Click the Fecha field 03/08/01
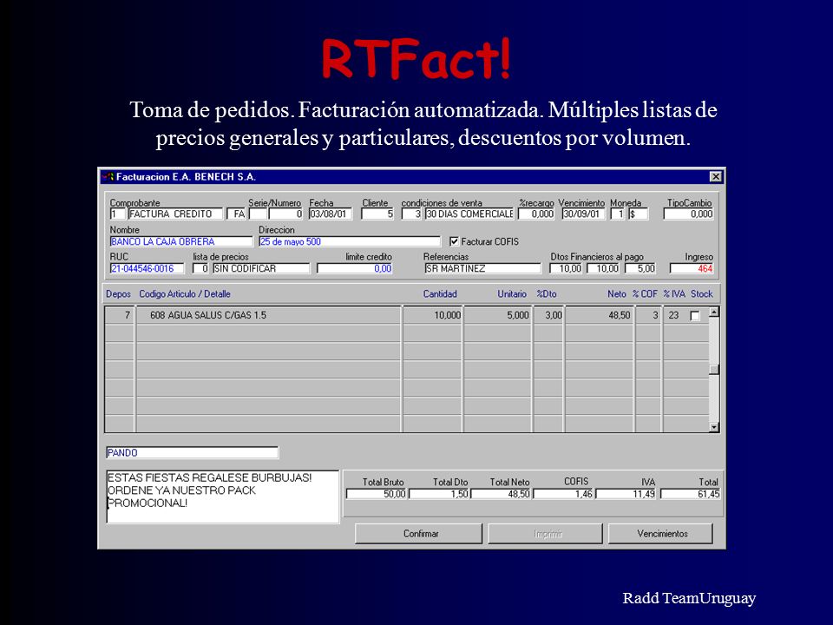This screenshot has height=625, width=833. click(330, 214)
